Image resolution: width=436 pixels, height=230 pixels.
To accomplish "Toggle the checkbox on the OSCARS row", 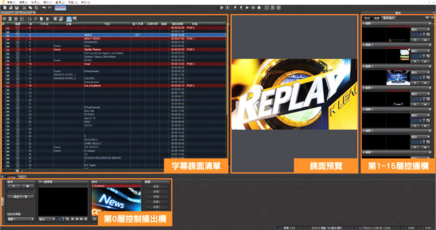I will [18, 79].
